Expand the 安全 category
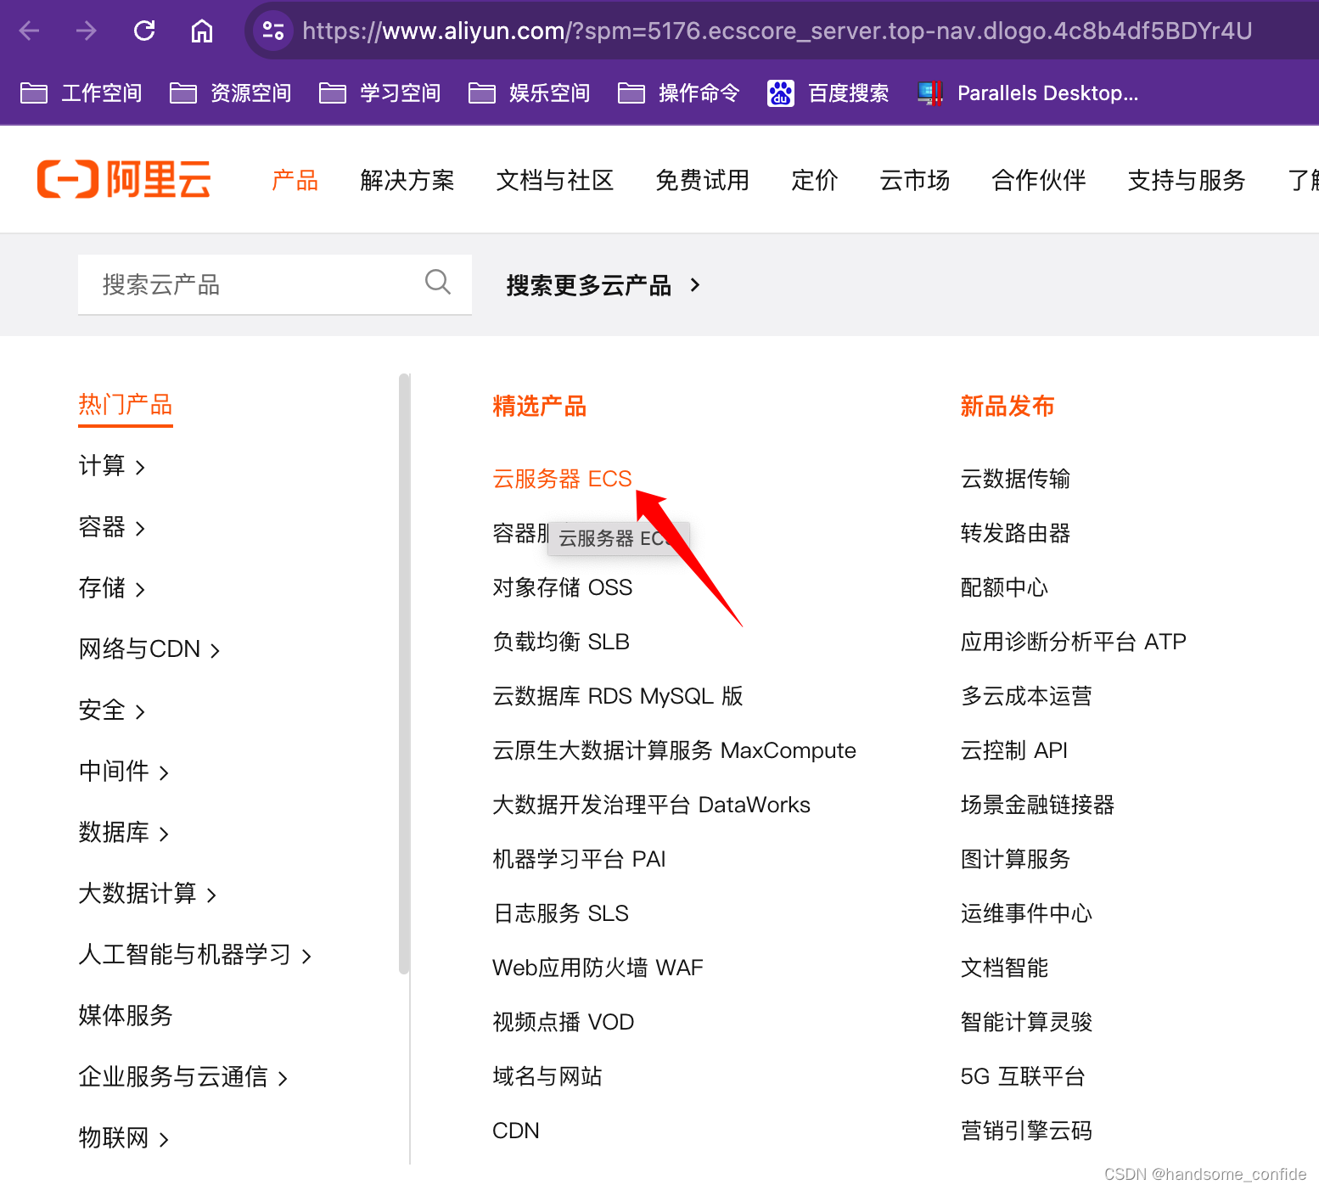 click(x=112, y=710)
